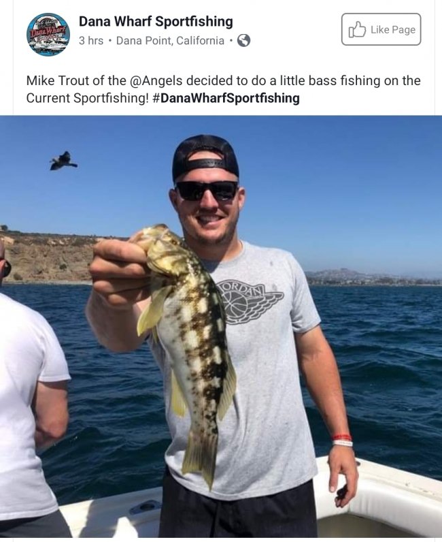
Task: Open the #DanaWharfSportfishing hashtag
Action: point(226,98)
